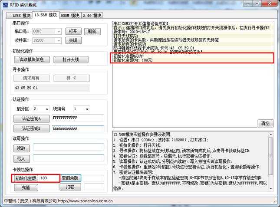Switch to the 125K 模块 tab

pos(19,16)
